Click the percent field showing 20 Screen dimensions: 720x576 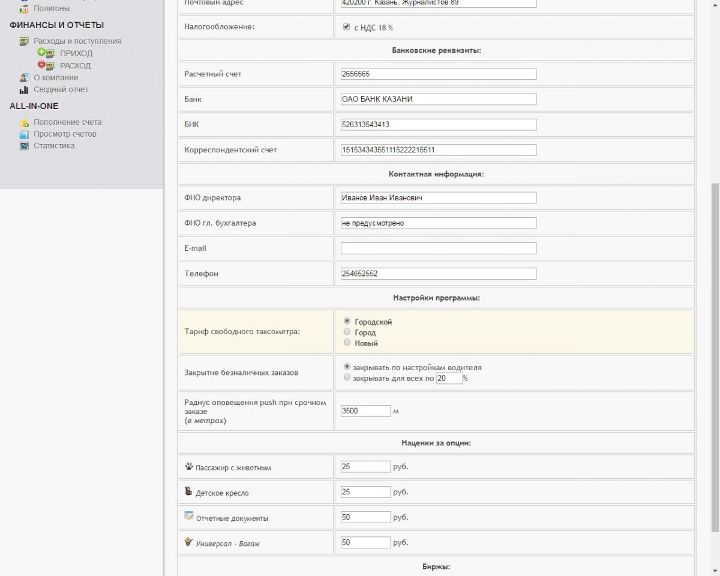tap(449, 378)
